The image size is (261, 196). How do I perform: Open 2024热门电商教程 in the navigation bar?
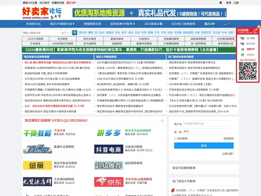coord(183,24)
